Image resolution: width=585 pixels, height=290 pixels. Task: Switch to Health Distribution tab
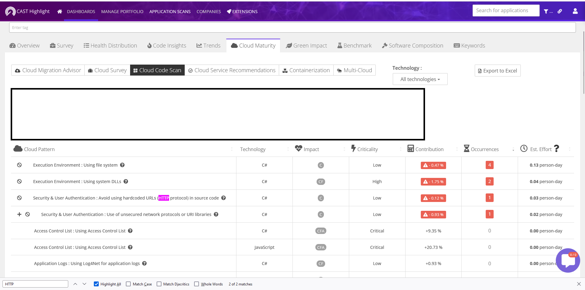click(x=110, y=46)
